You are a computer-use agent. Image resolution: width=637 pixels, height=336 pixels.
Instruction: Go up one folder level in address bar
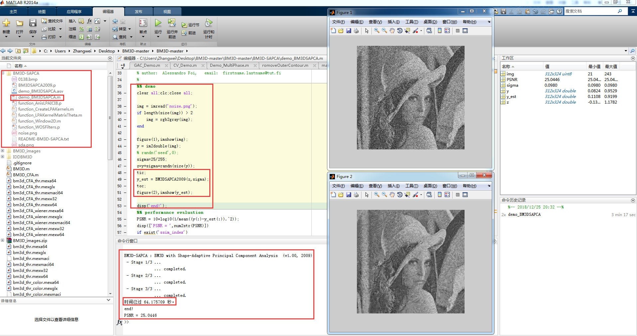18,51
